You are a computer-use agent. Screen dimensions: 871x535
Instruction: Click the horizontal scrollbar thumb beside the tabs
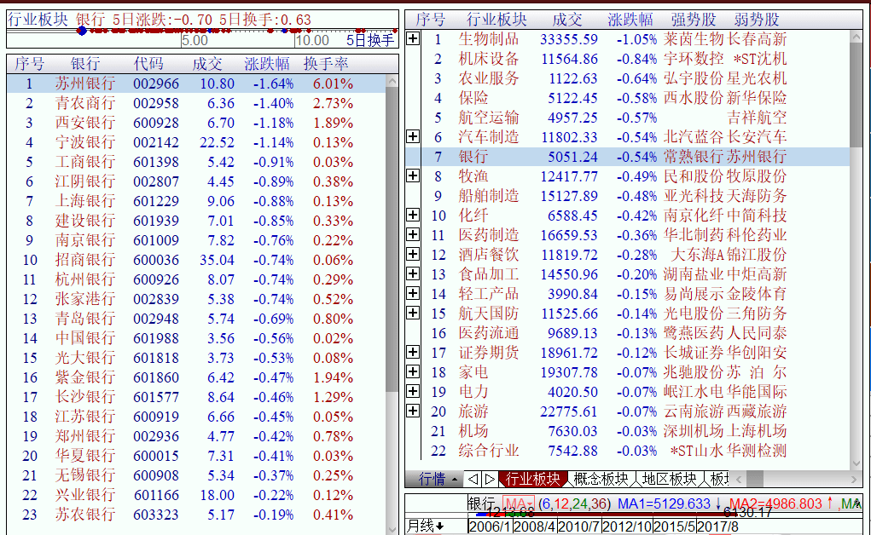(x=754, y=479)
